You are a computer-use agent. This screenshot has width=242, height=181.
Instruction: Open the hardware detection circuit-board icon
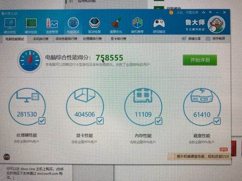pyautogui.click(x=31, y=23)
